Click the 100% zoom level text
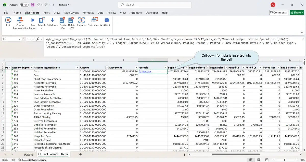 point(302,160)
